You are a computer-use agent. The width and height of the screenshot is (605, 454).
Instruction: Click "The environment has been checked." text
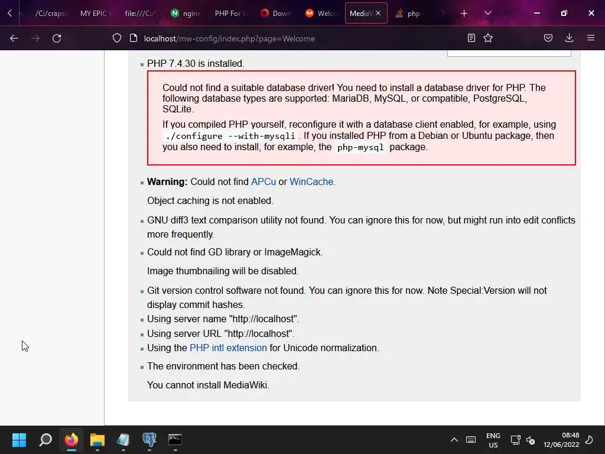coord(223,367)
